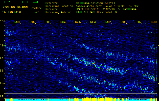Click the antenna value 10mH 3el.YAGI
159x101 pixels.
97,12
